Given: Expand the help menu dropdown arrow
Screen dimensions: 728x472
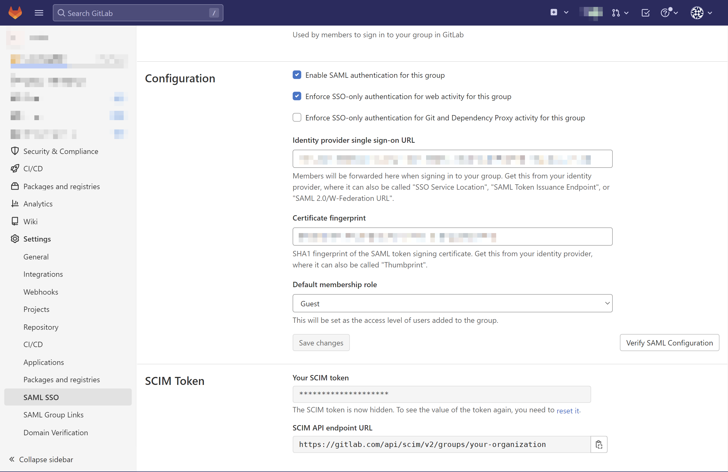Looking at the screenshot, I should pyautogui.click(x=676, y=13).
